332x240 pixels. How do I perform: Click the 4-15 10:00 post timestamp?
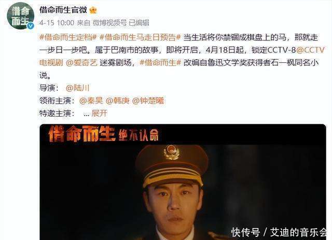point(57,23)
